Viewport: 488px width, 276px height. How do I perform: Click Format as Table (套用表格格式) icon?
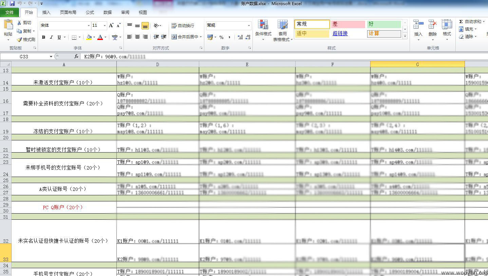[x=283, y=24]
